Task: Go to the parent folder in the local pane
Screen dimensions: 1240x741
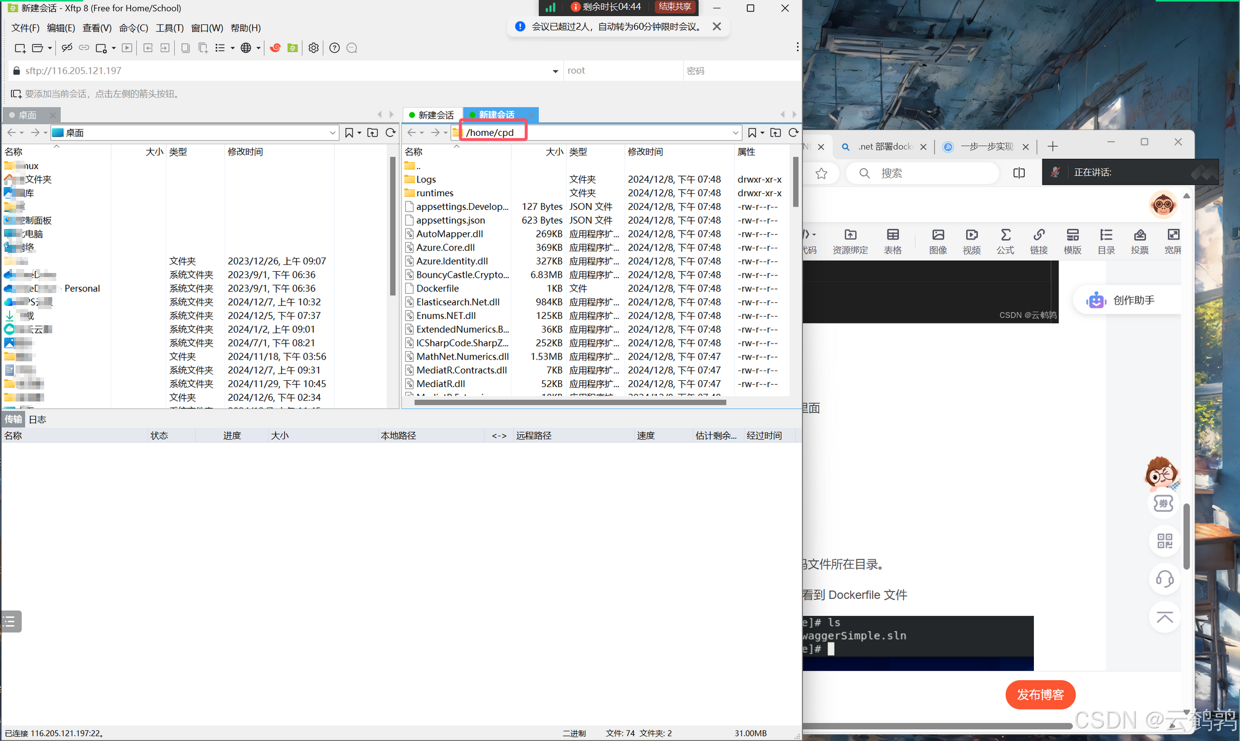Action: (373, 133)
